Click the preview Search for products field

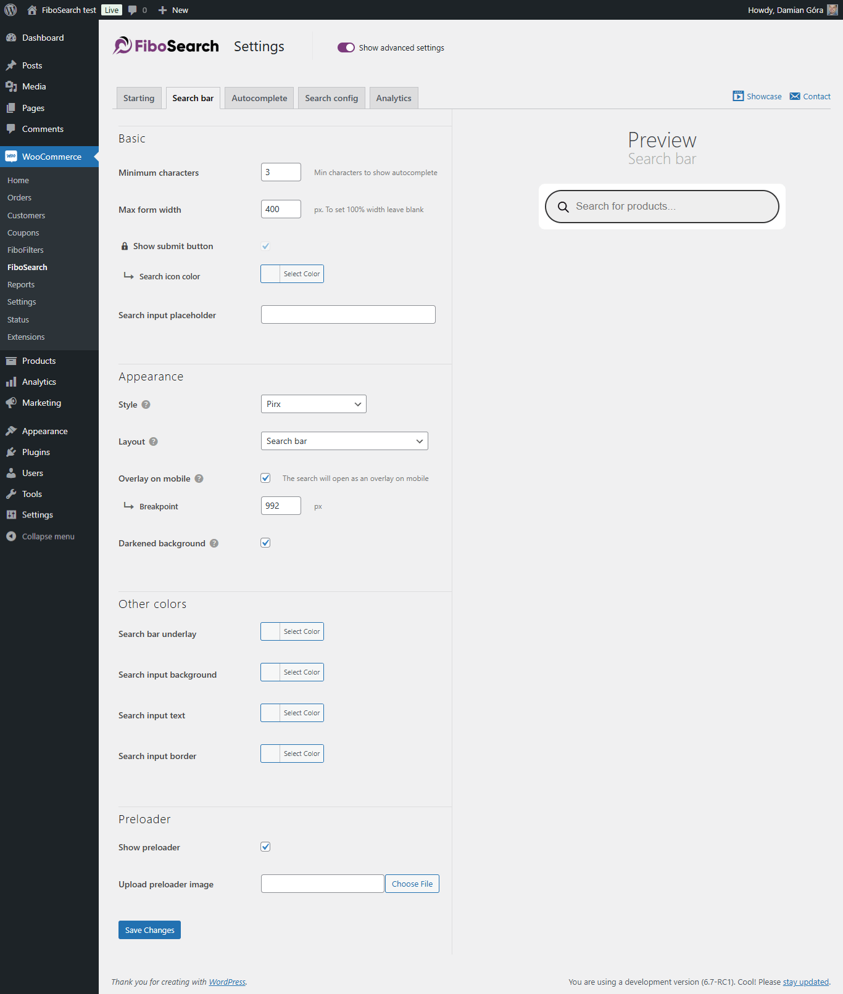(x=662, y=207)
